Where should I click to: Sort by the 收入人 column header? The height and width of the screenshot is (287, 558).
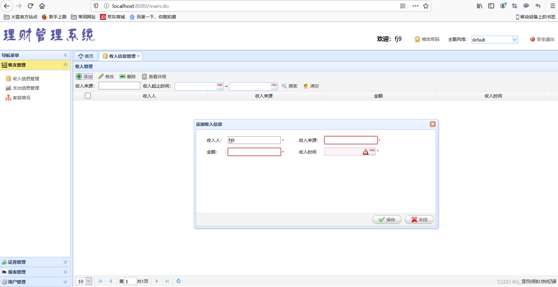point(149,96)
